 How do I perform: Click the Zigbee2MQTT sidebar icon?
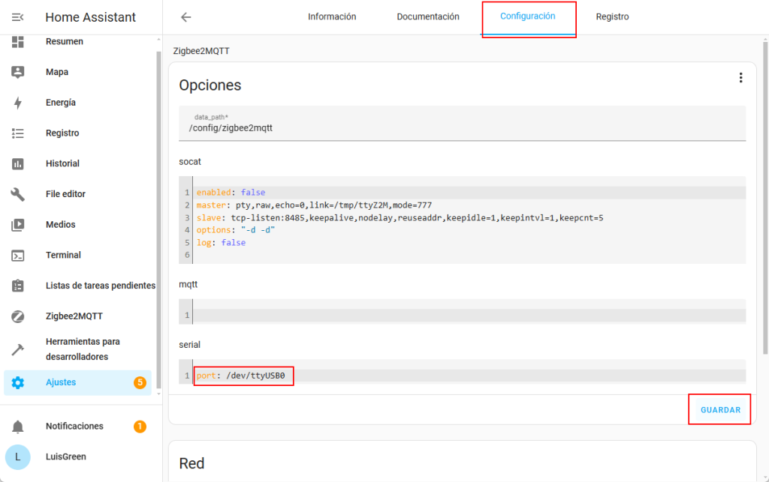pyautogui.click(x=18, y=316)
